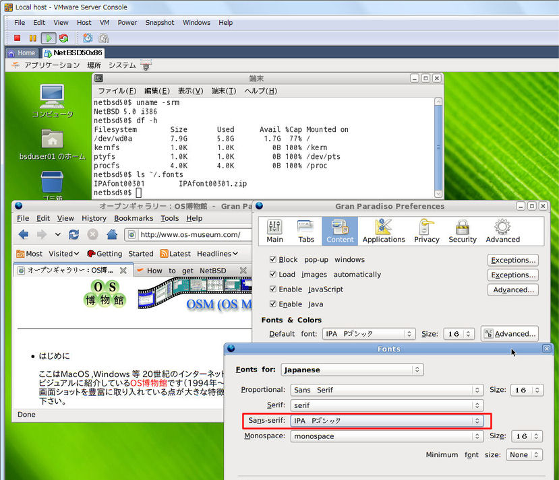Stop the VM with the red power-off icon
The height and width of the screenshot is (480, 559).
coord(17,38)
